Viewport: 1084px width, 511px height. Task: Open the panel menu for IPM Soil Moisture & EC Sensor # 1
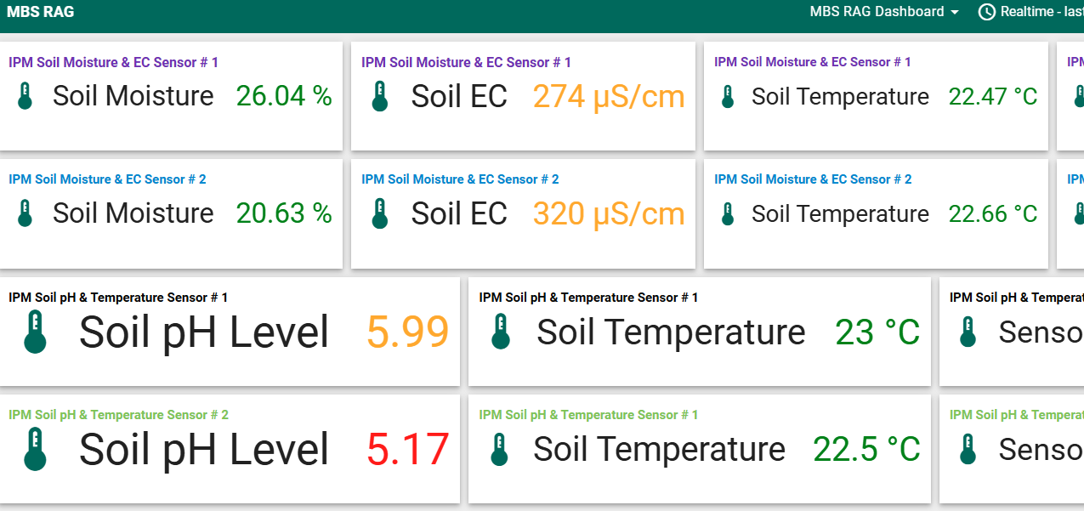[x=113, y=62]
